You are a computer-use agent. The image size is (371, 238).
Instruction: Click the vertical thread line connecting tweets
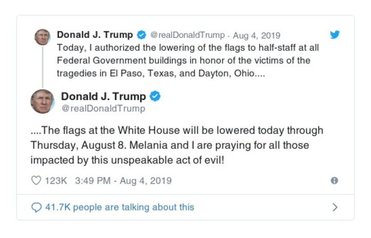point(42,66)
